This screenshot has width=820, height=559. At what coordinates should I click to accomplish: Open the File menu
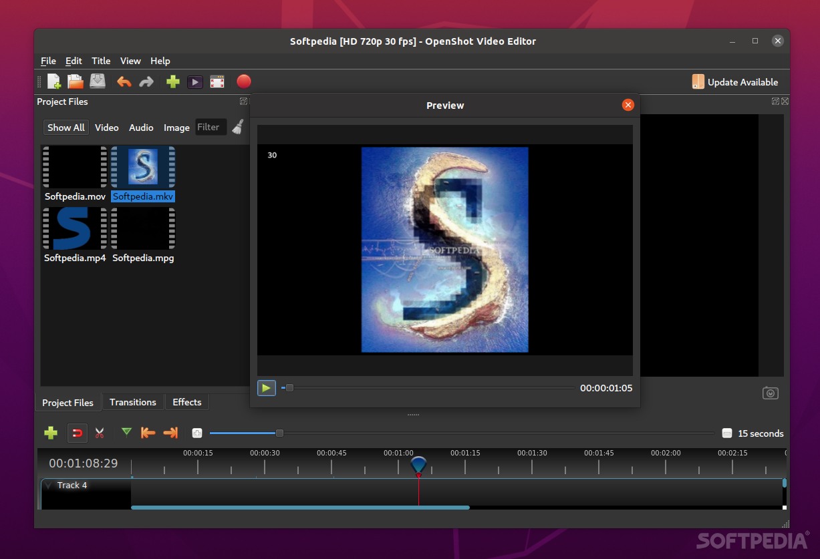47,61
